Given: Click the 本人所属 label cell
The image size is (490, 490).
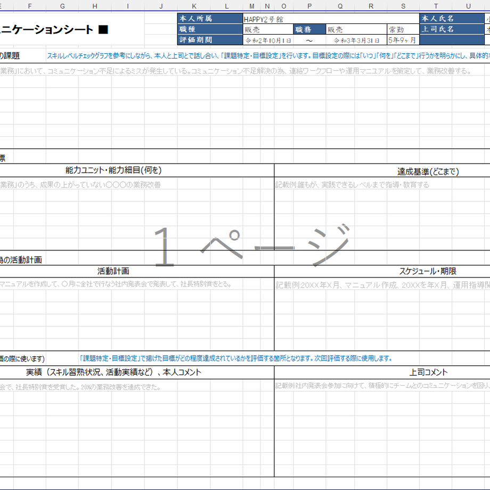Looking at the screenshot, I should coord(210,19).
